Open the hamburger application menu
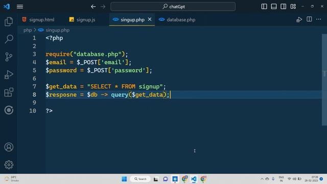This screenshot has width=327, height=184. 20,7
